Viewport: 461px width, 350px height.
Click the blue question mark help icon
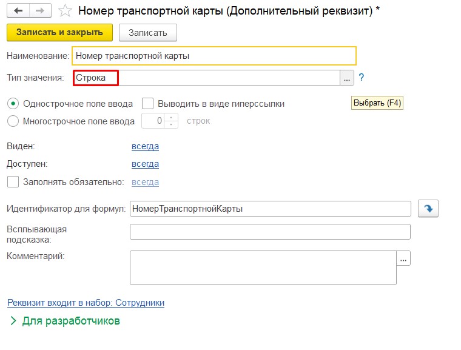(362, 78)
